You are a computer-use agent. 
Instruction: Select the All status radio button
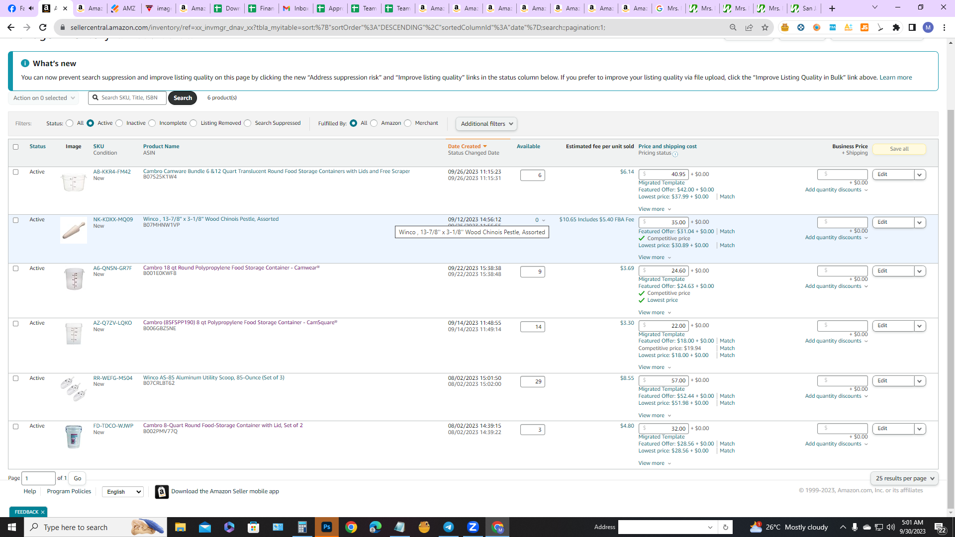[70, 123]
